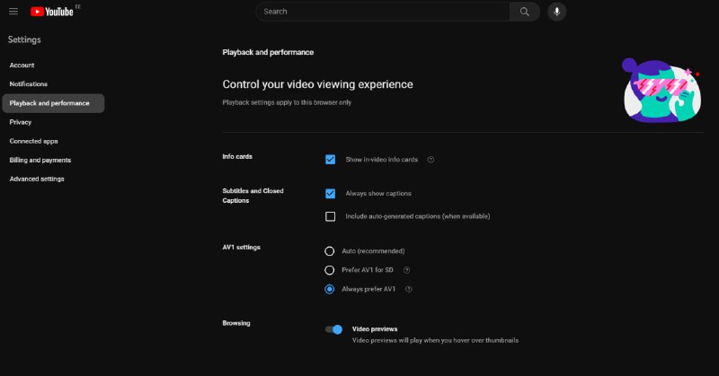The height and width of the screenshot is (376, 719).
Task: Enable Include auto-generated captions checkbox
Action: pyautogui.click(x=330, y=216)
